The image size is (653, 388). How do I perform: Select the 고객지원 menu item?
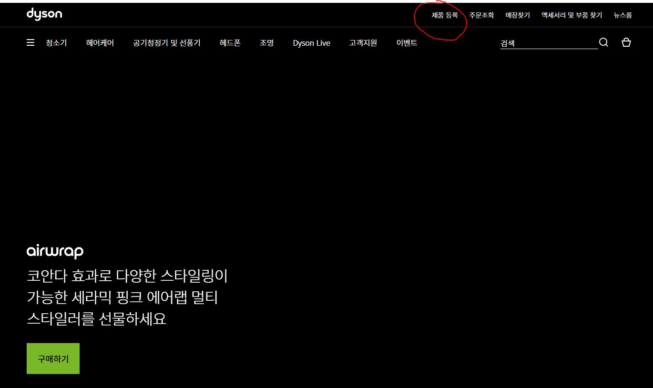[x=363, y=43]
